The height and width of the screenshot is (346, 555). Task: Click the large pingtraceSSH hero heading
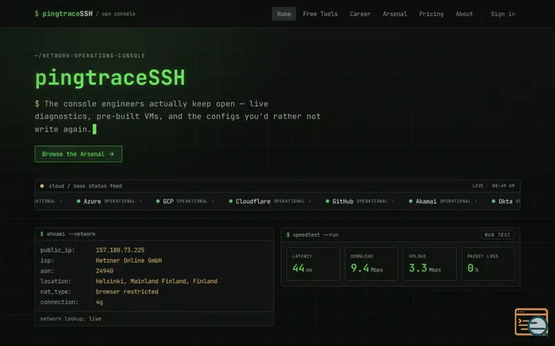110,78
